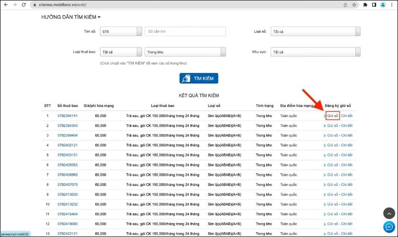Expand the HƯỚNG DẪN TÌM KIẾM section
The image size is (398, 237).
(x=71, y=17)
